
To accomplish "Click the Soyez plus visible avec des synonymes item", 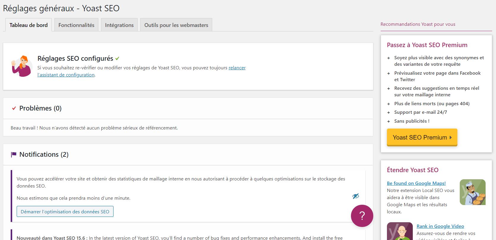I will (439, 61).
